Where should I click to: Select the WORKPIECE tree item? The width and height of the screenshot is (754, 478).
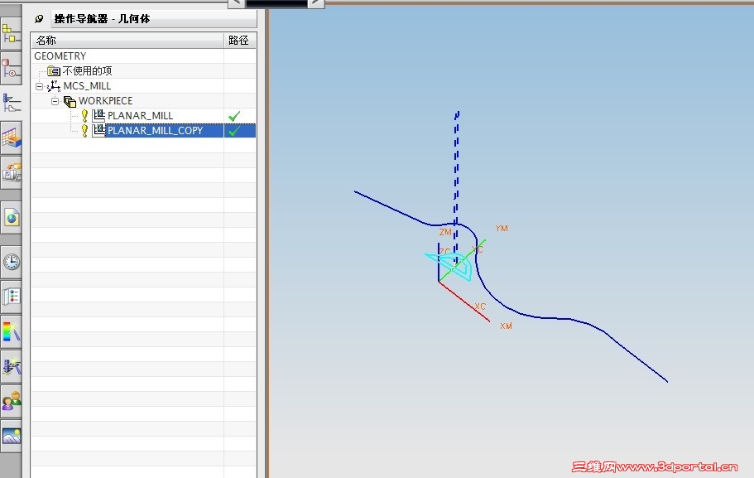(x=105, y=100)
